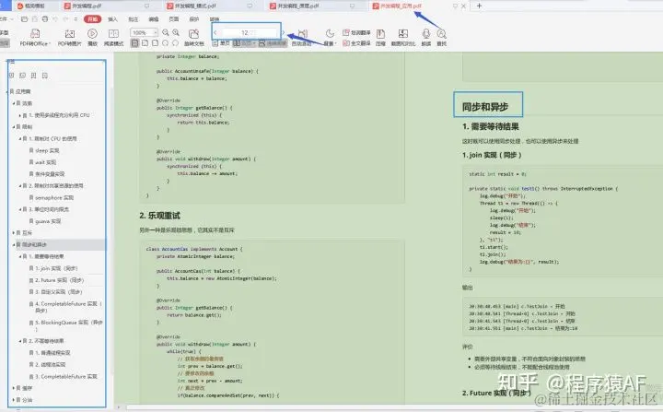Open the PDF转Office tool

tap(35, 37)
